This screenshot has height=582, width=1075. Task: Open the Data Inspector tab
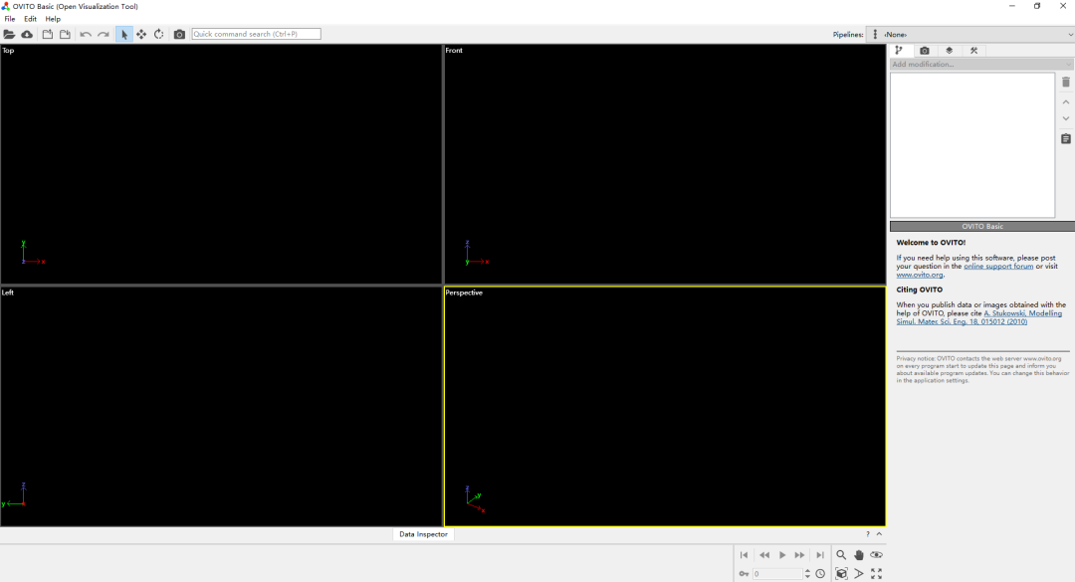423,534
